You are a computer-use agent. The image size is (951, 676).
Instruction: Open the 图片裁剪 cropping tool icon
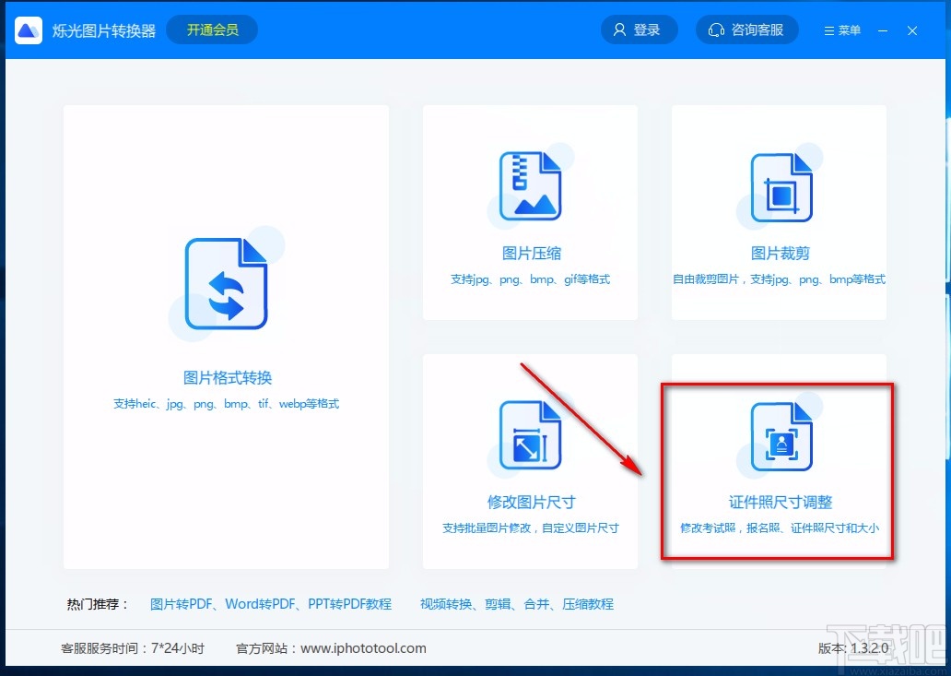779,184
